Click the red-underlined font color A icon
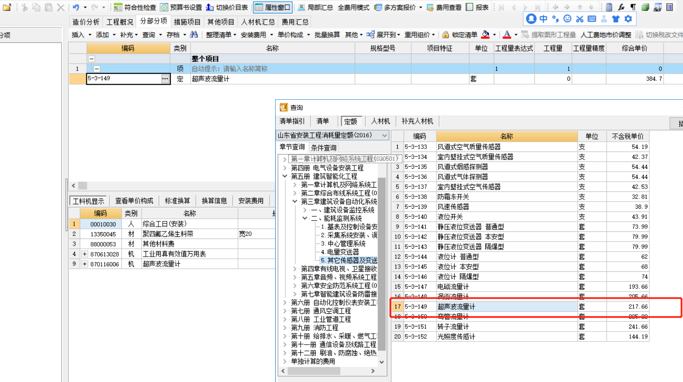This screenshot has height=382, width=683. pyautogui.click(x=507, y=34)
